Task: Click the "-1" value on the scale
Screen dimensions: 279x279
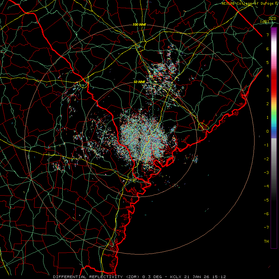Action: (x=266, y=145)
